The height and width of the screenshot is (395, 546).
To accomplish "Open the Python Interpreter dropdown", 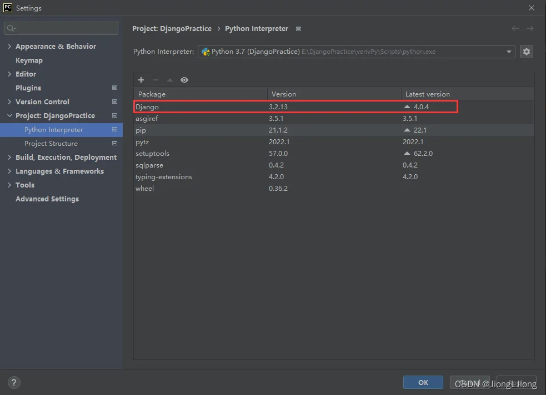I will pos(356,52).
